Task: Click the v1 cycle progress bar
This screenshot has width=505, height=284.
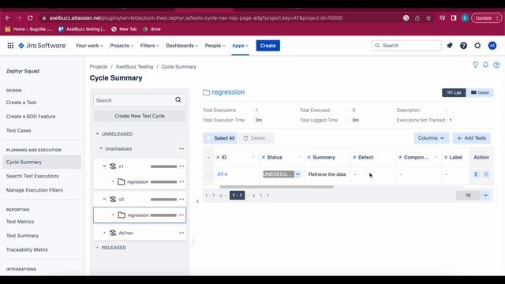Action: pos(163,166)
